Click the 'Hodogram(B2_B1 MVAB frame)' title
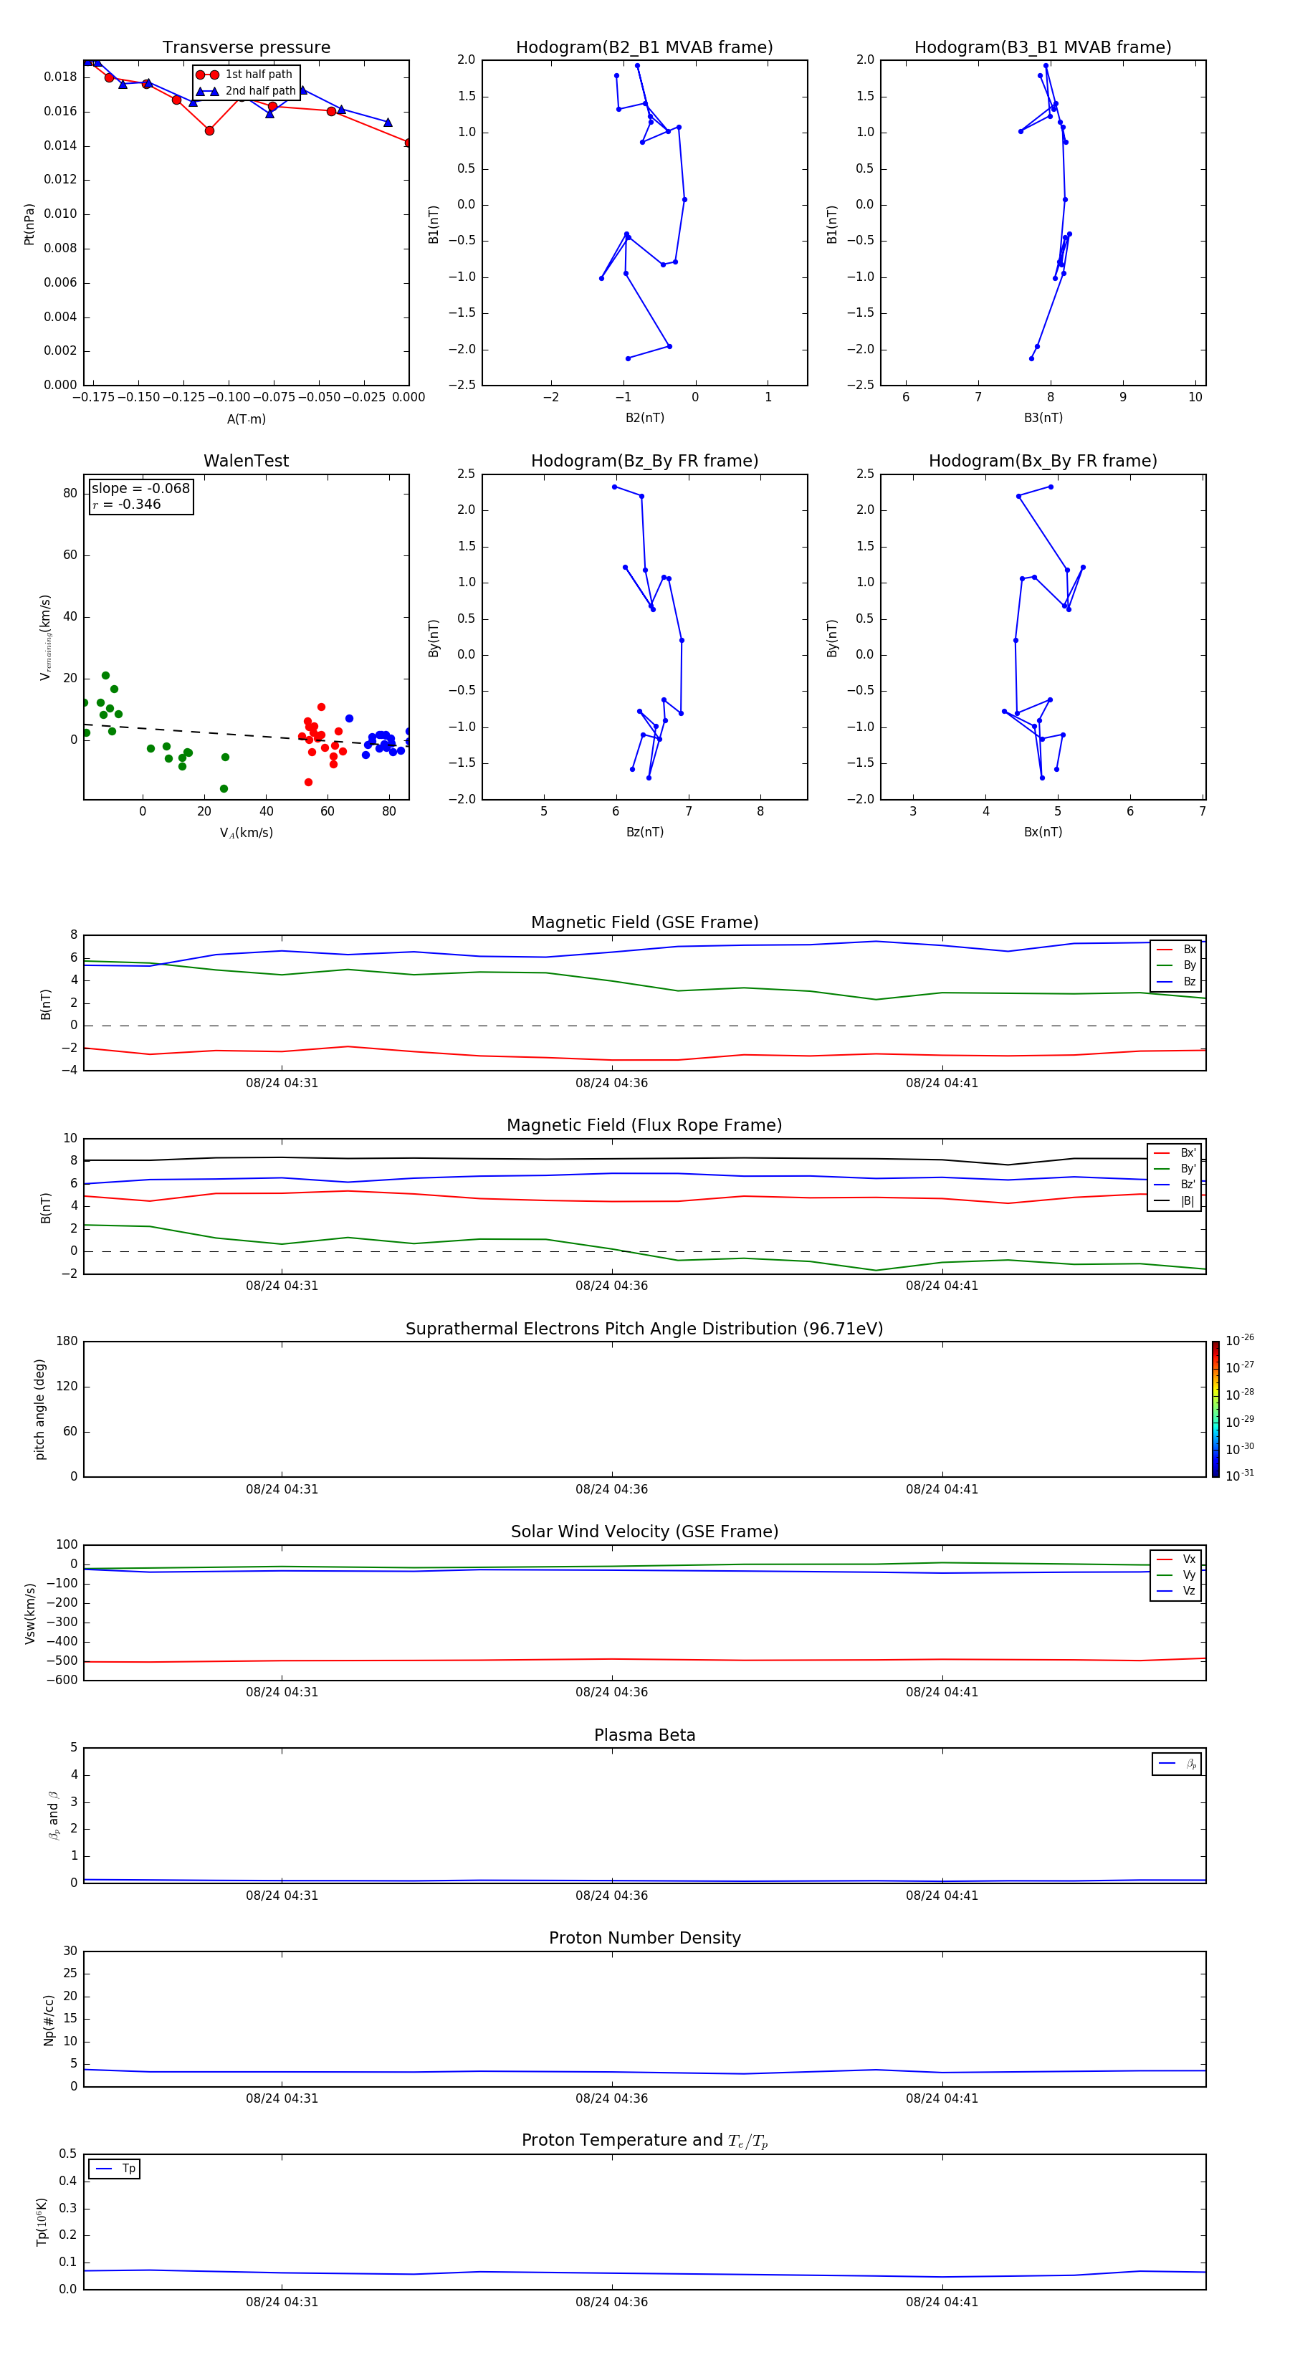Screen dimensions: 1290x2365 pyautogui.click(x=644, y=48)
